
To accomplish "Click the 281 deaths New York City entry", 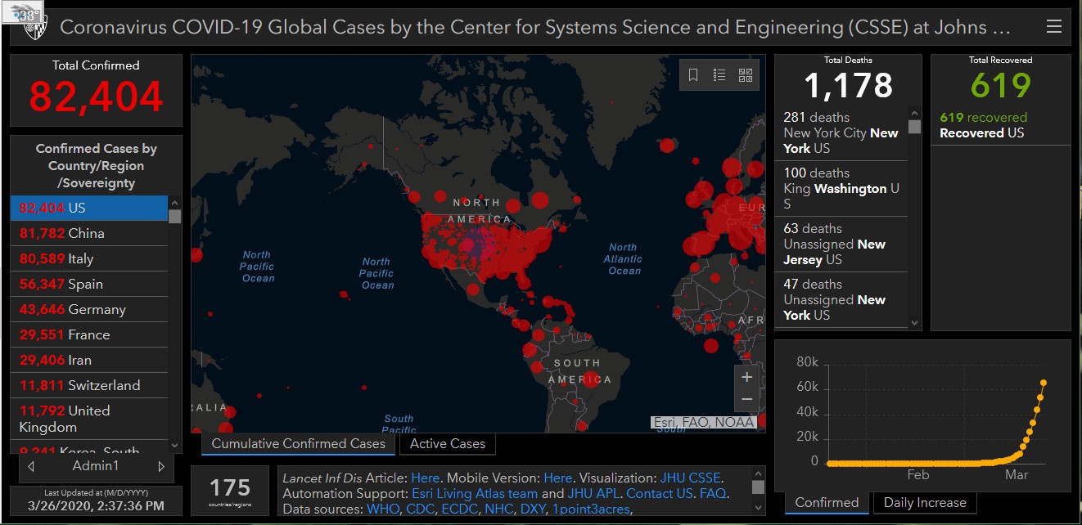I will point(841,133).
